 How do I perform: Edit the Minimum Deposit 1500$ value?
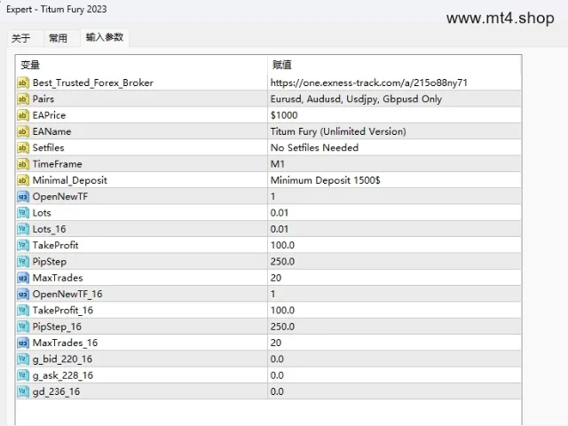click(x=394, y=180)
